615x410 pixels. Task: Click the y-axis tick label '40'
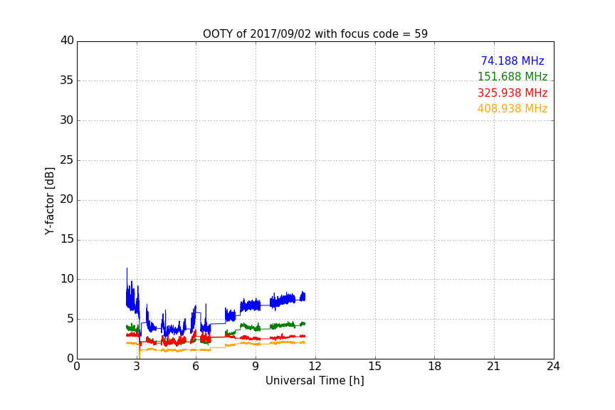67,41
